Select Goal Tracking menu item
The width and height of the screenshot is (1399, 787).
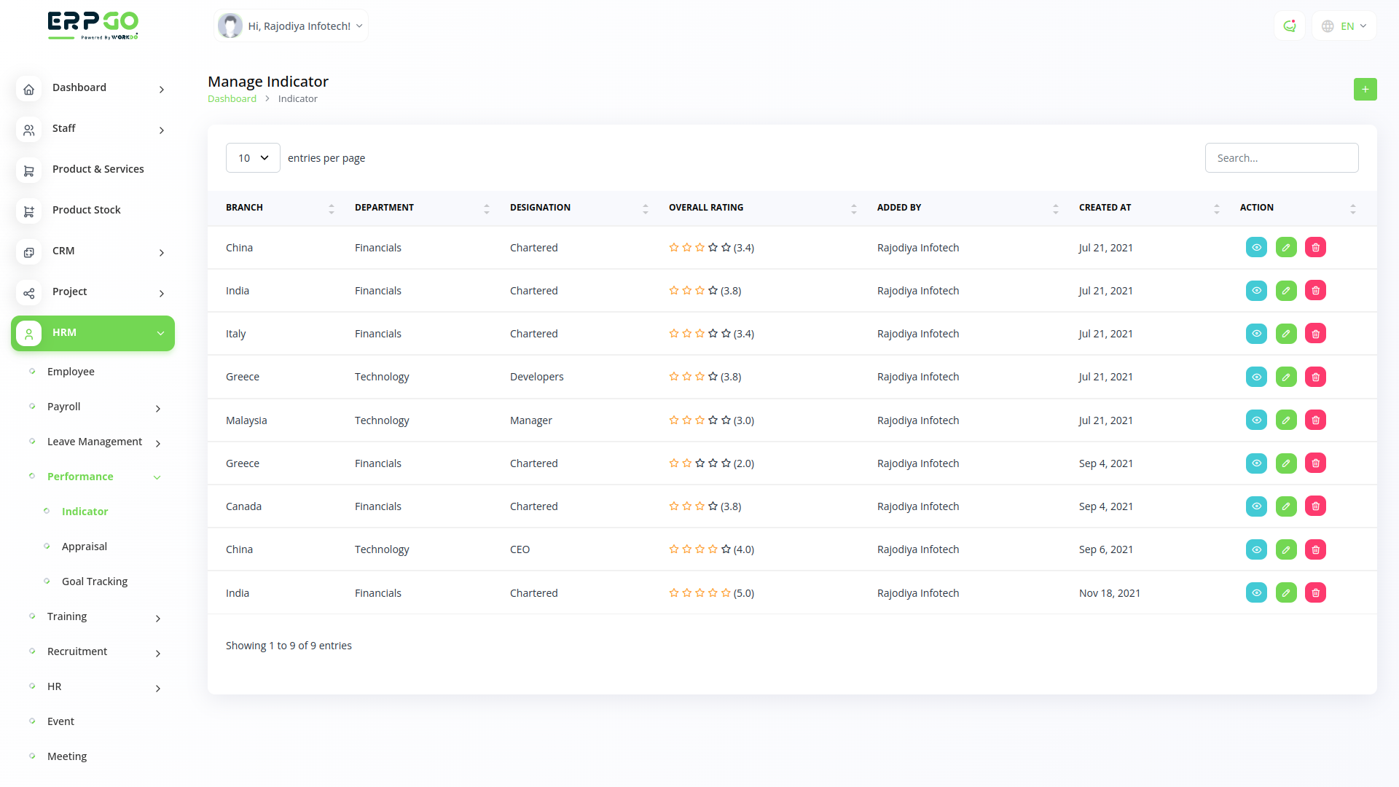click(x=94, y=582)
